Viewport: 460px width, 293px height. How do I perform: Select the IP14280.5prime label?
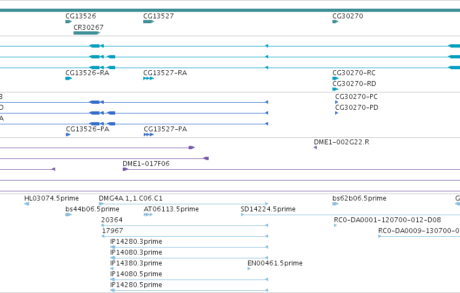click(x=136, y=285)
